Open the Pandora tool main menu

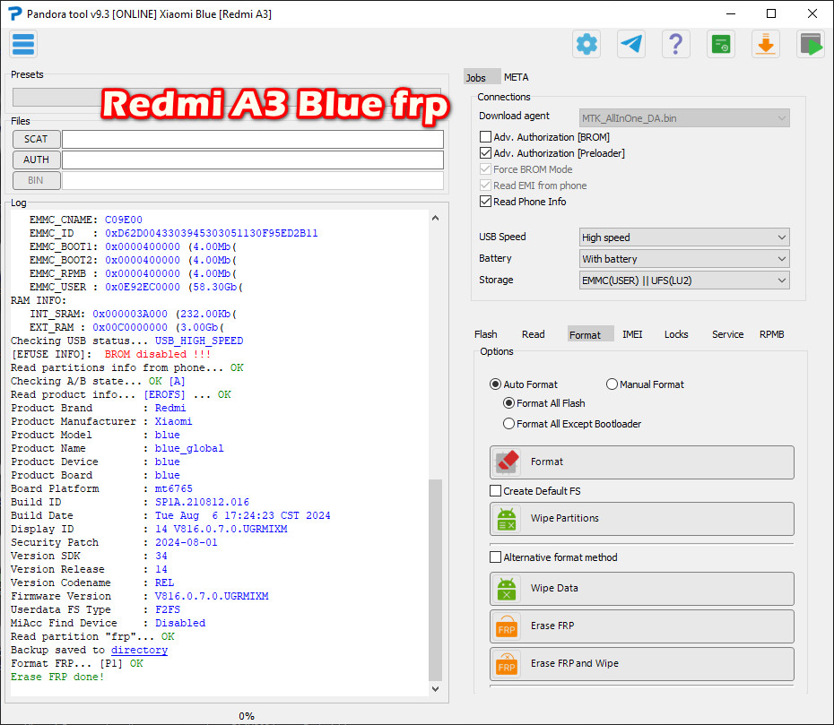pos(23,43)
